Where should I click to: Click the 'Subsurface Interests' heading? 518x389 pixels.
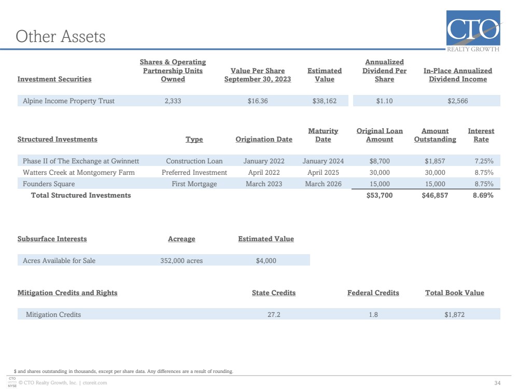(x=52, y=239)
